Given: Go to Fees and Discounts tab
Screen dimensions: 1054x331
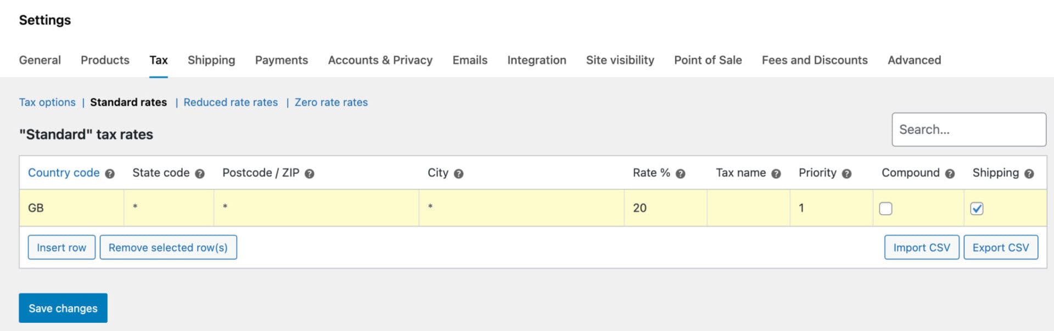Looking at the screenshot, I should coord(815,60).
